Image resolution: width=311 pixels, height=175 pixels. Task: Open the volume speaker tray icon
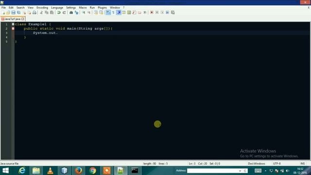tap(288, 171)
